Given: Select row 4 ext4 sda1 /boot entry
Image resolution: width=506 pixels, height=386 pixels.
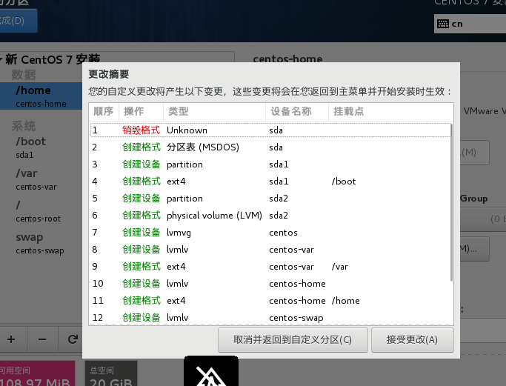Looking at the screenshot, I should 270,182.
